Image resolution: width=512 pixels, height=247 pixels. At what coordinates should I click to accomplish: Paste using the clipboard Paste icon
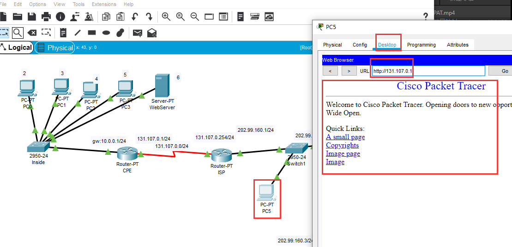[120, 17]
